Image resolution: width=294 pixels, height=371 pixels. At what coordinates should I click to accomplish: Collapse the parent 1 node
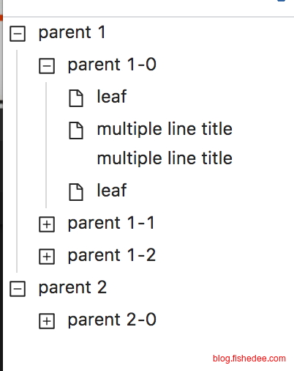tap(18, 34)
